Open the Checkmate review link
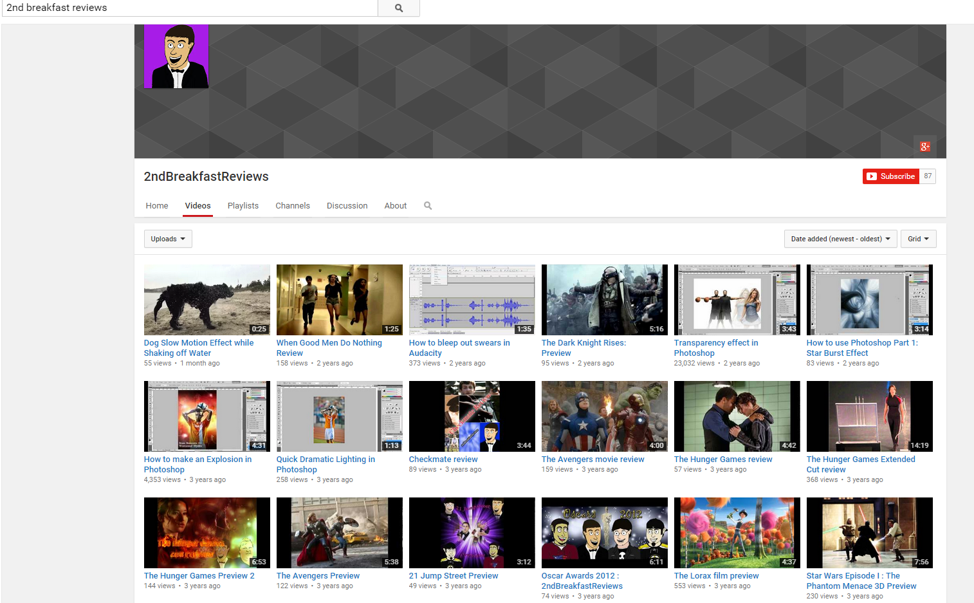Screen dimensions: 974x603 point(443,459)
